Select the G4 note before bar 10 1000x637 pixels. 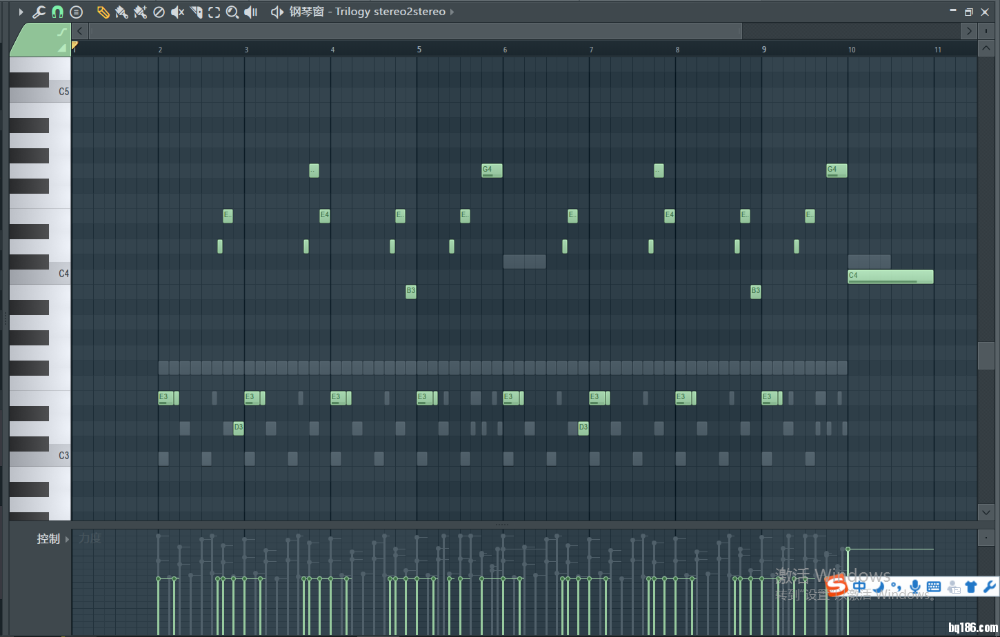(837, 170)
